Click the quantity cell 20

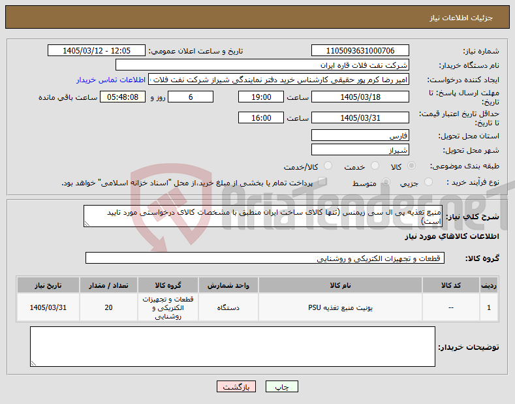coord(108,308)
